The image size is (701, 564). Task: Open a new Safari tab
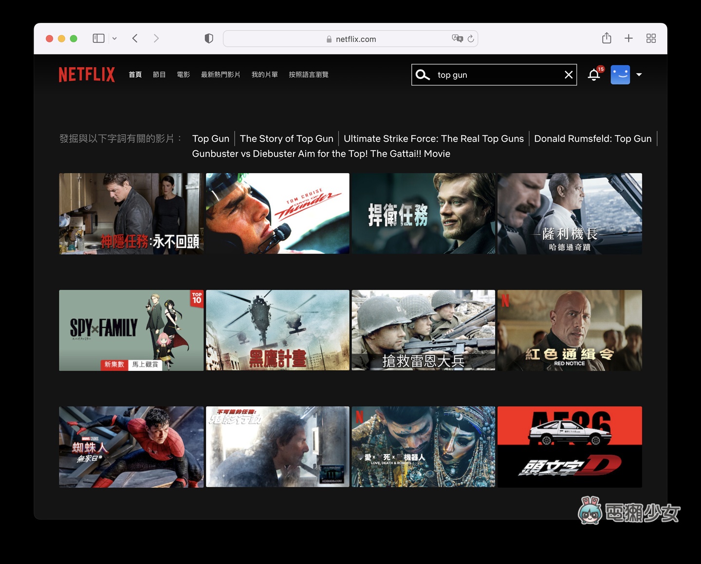tap(628, 38)
